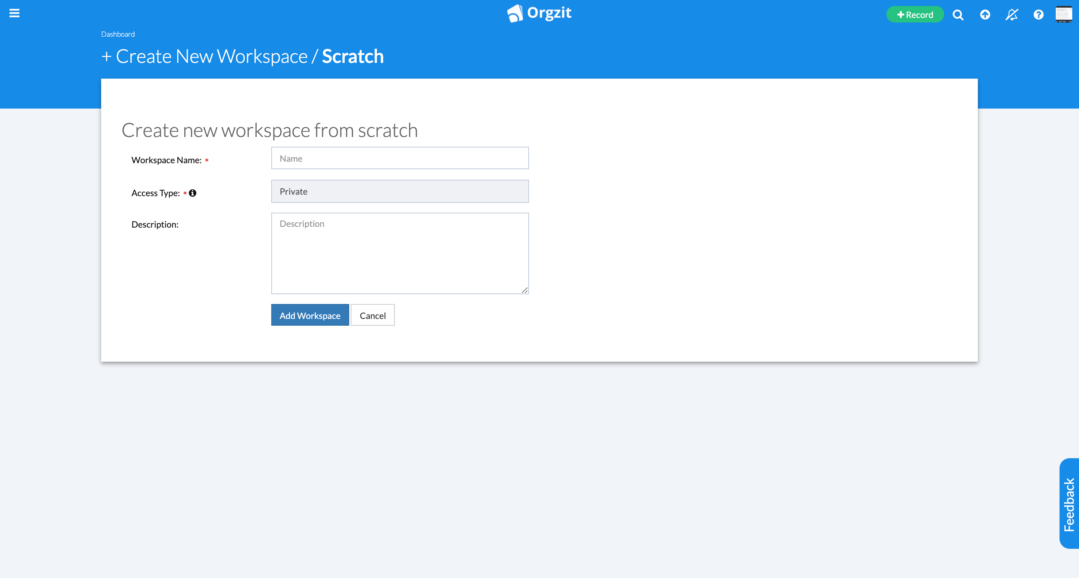
Task: Click the 'Create New Workspace / Scratch' title
Action: [242, 57]
